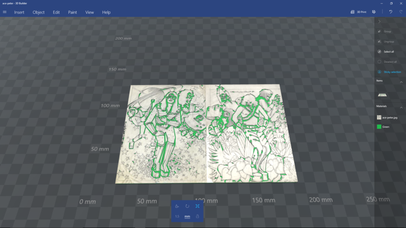Open the Paint menu
This screenshot has height=228, width=406.
(x=73, y=12)
